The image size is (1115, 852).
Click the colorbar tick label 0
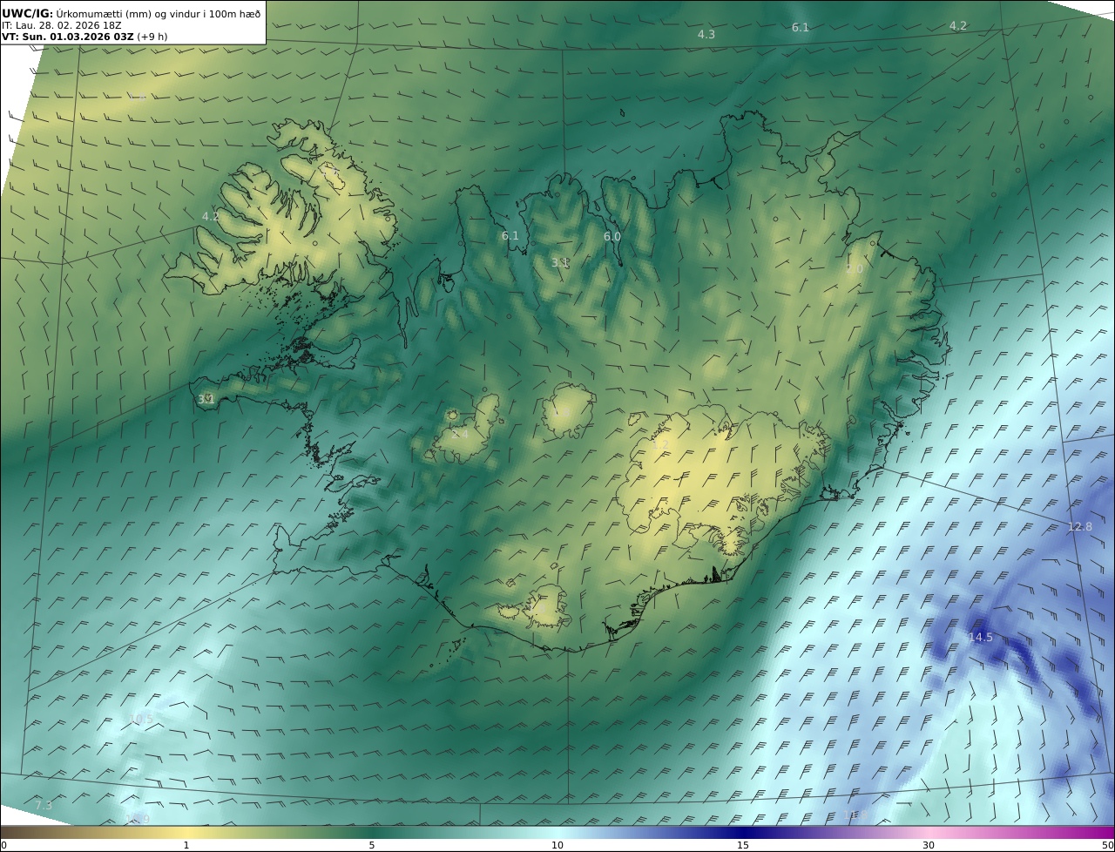coord(3,845)
